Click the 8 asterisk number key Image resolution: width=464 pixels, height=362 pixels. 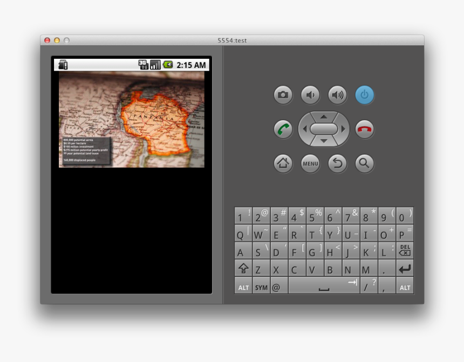(x=369, y=215)
